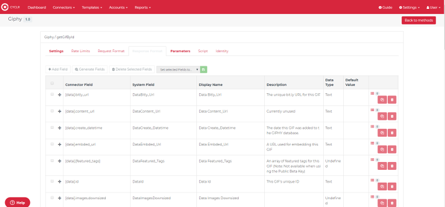Viewport: 445px width, 207px height.
Task: Delete the [data].images.downsized field row
Action: coord(392,203)
